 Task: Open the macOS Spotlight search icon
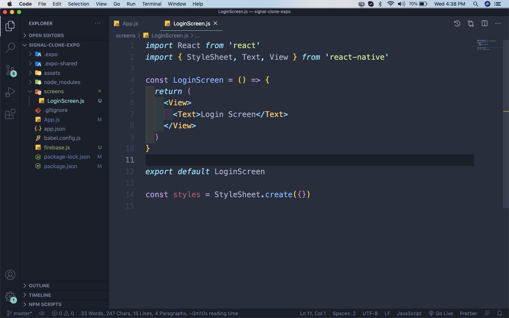click(476, 4)
